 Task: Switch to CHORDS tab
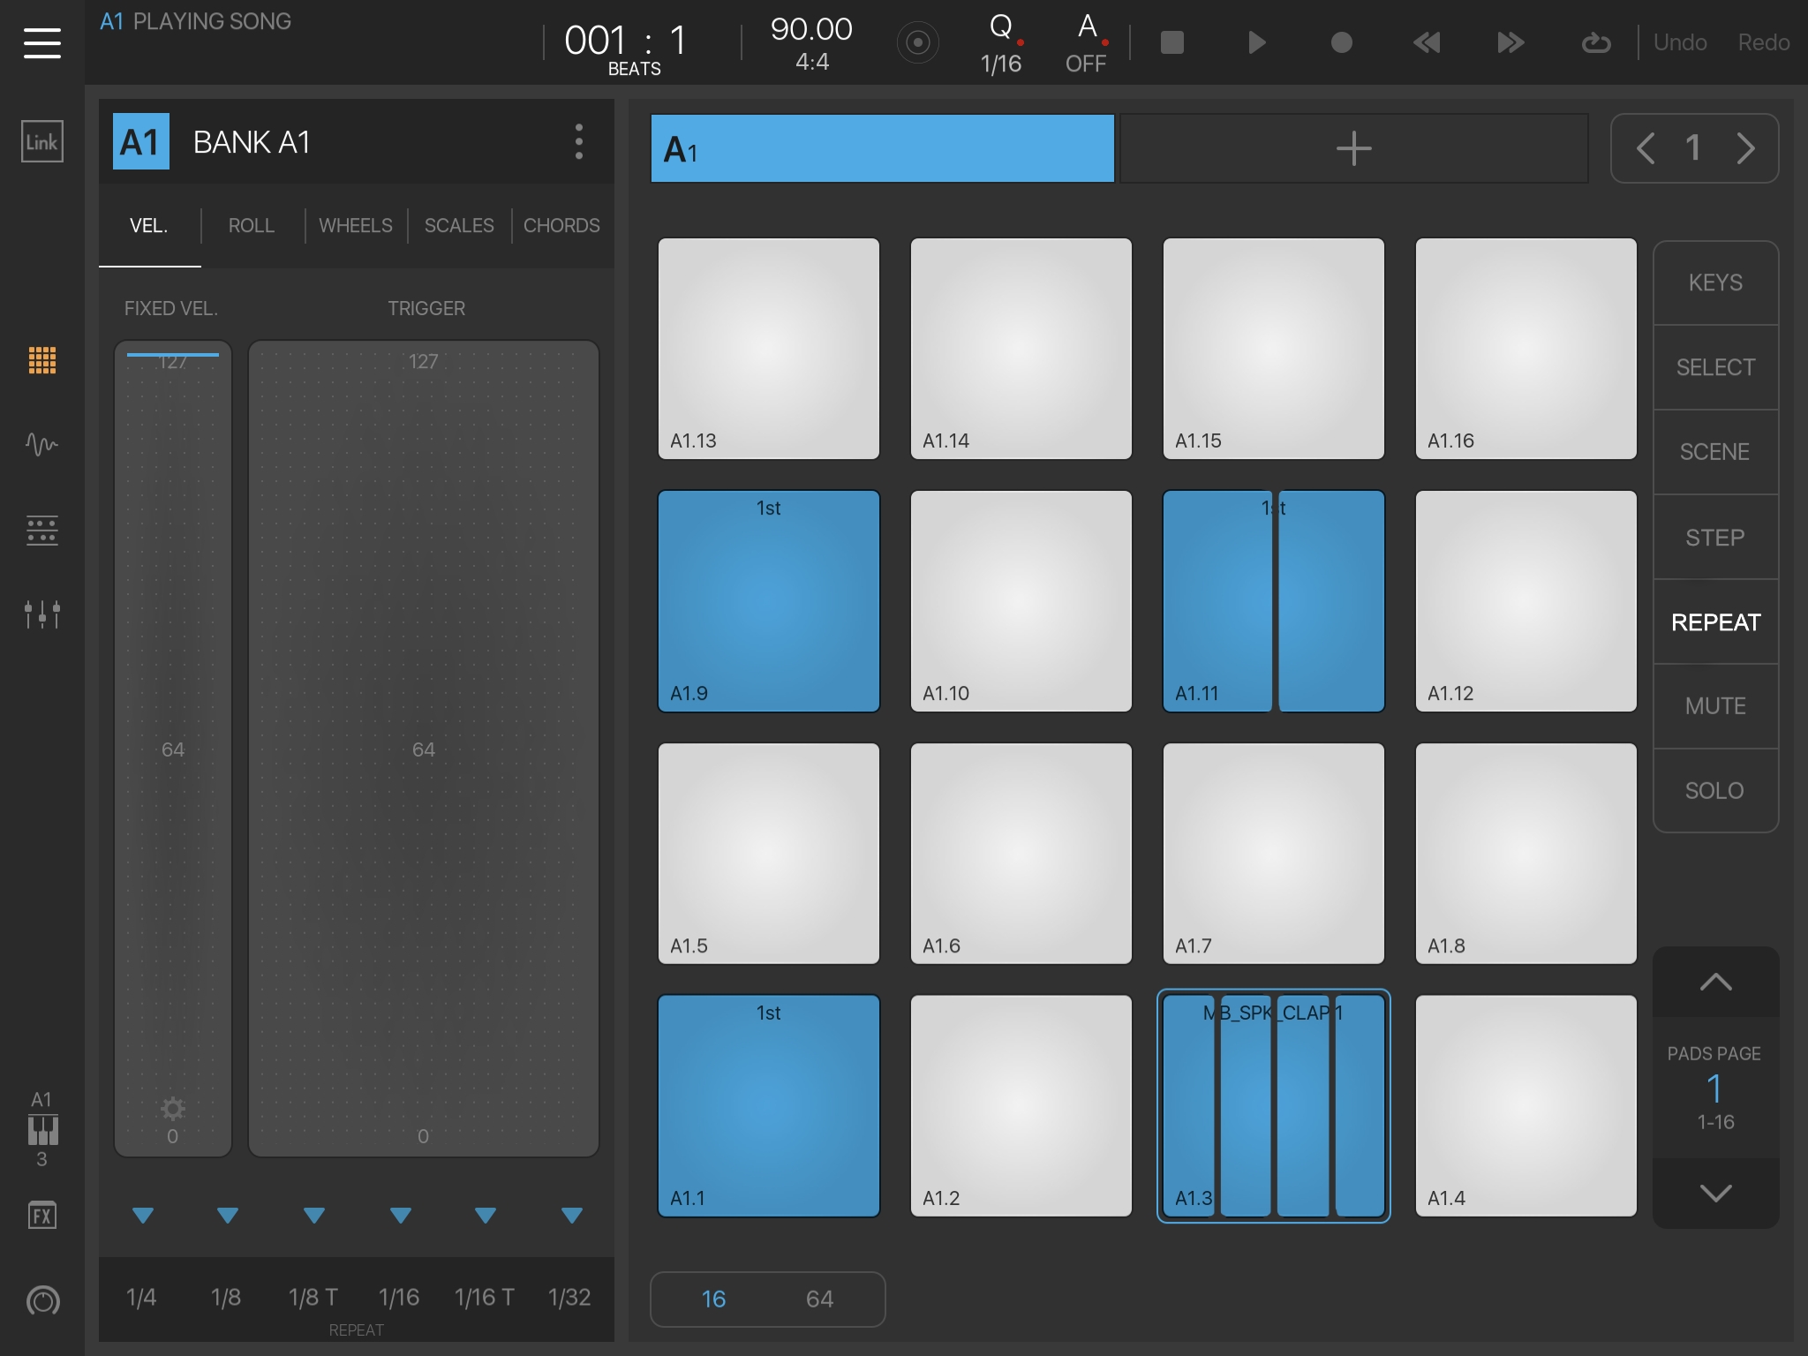tap(561, 226)
